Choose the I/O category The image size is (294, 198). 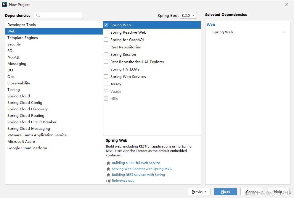(x=54, y=70)
